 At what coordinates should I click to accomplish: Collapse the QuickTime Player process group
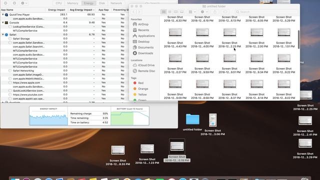coord(3,14)
